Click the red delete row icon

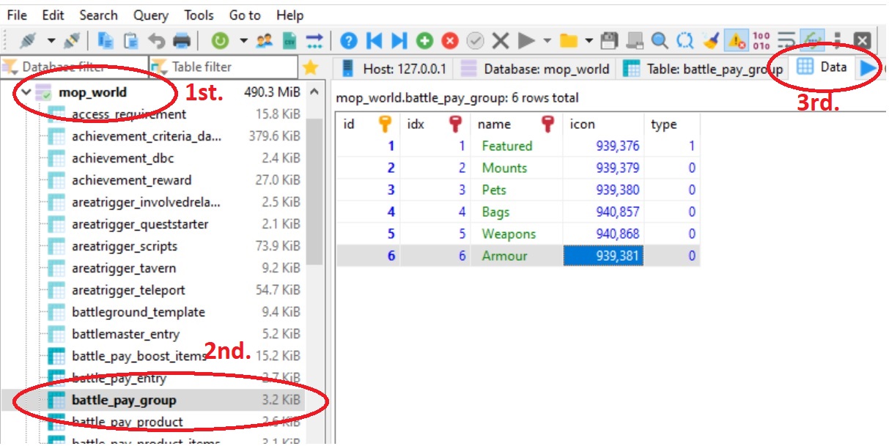(450, 41)
